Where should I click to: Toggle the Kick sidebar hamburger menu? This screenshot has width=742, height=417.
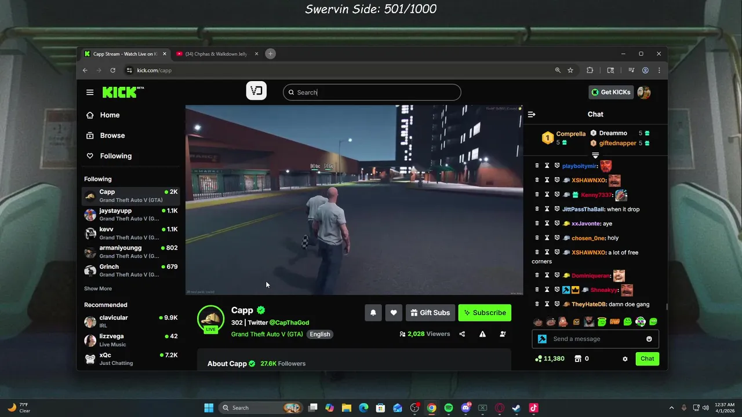90,92
